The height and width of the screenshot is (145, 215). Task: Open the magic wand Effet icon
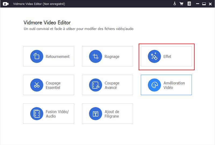[154, 56]
